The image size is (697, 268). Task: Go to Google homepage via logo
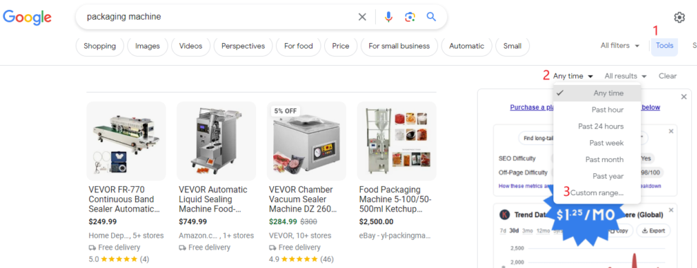tap(27, 18)
